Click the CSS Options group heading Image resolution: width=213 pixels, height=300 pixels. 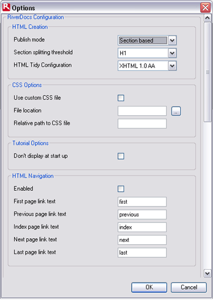[27, 85]
